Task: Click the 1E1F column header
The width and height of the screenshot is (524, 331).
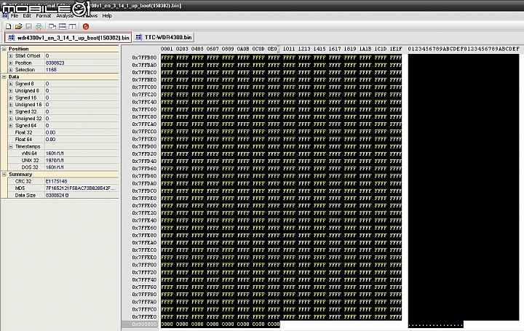Action: [396, 49]
